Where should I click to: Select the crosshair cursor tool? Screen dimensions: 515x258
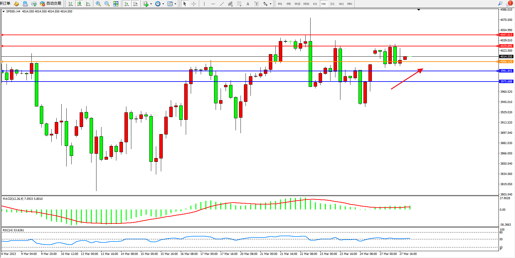point(194,4)
